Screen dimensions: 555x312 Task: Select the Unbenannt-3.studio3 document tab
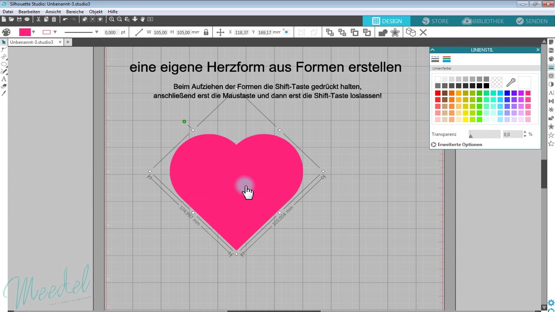click(x=32, y=42)
